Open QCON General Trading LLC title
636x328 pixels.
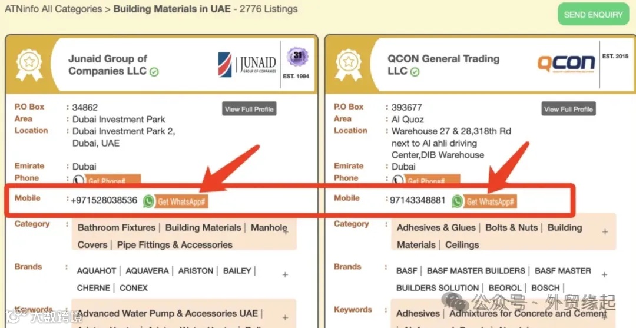(x=443, y=64)
